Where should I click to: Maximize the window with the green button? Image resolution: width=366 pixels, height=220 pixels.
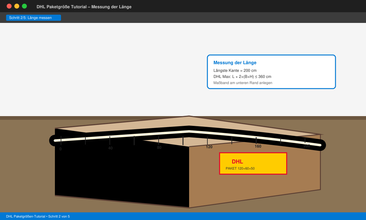[24, 6]
